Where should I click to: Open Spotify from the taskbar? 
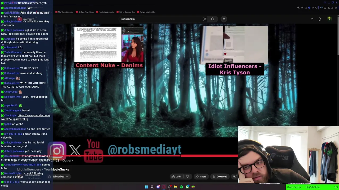click(181, 187)
